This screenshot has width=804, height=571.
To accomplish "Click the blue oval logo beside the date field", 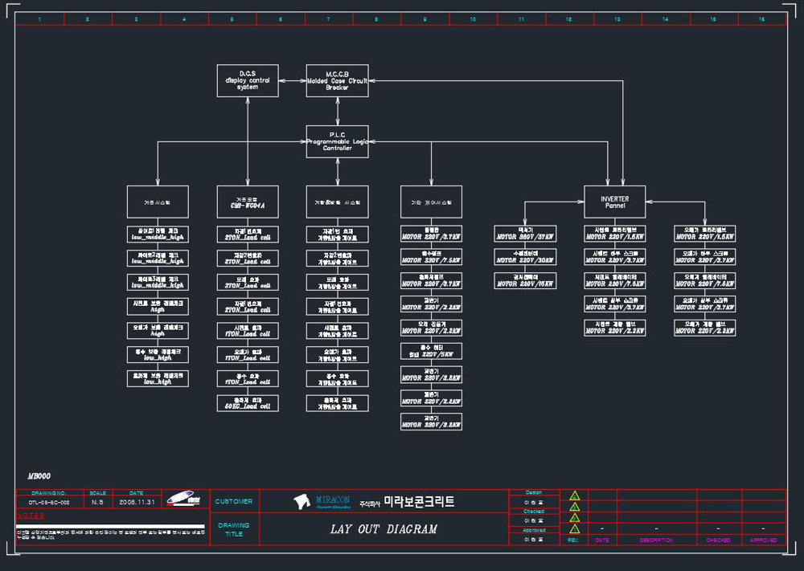I will [x=183, y=499].
